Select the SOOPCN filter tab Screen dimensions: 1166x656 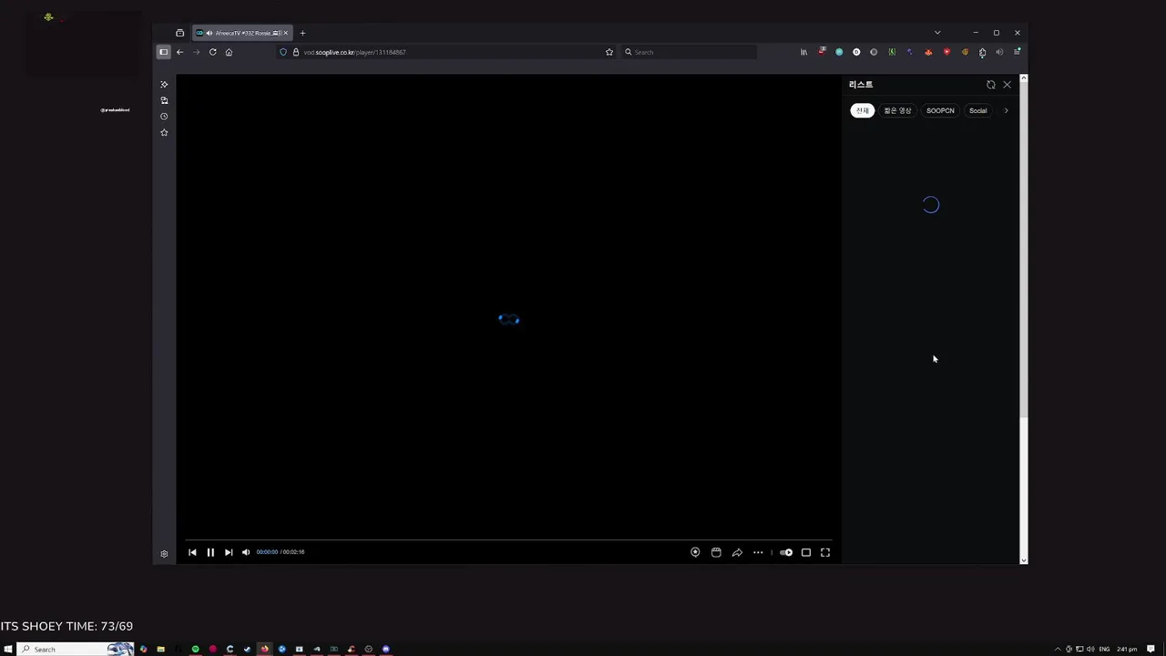(x=940, y=110)
